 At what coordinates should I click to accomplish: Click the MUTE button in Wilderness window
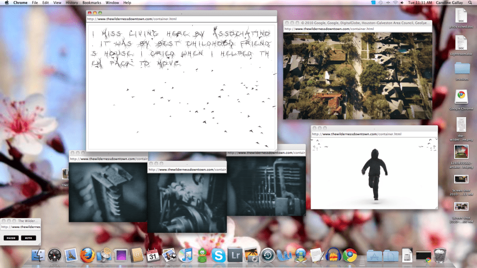coord(29,238)
